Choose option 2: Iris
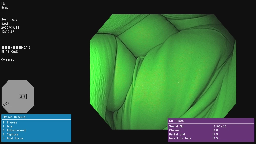Viewport: 256px width, 144px height. 7,126
